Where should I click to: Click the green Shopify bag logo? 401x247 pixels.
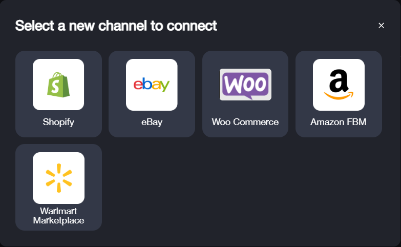58,85
